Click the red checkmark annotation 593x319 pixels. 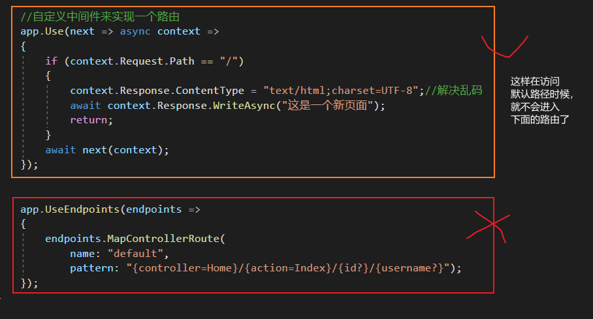504,48
